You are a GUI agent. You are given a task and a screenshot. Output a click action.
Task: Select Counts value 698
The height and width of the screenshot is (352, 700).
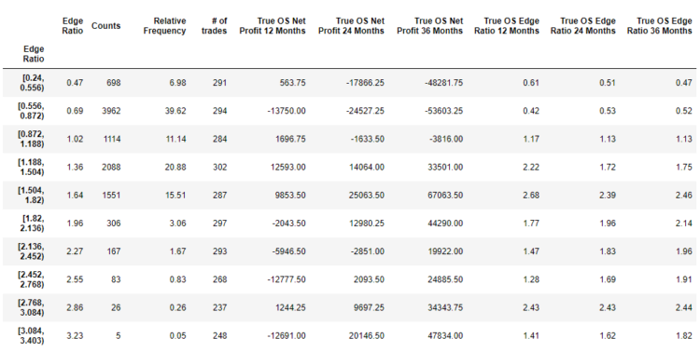113,83
